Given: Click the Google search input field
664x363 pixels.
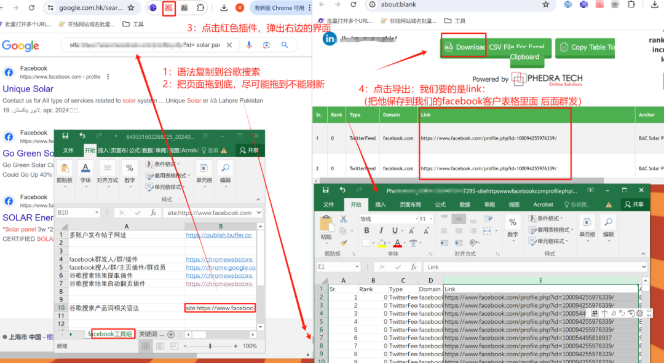Looking at the screenshot, I should tap(144, 45).
